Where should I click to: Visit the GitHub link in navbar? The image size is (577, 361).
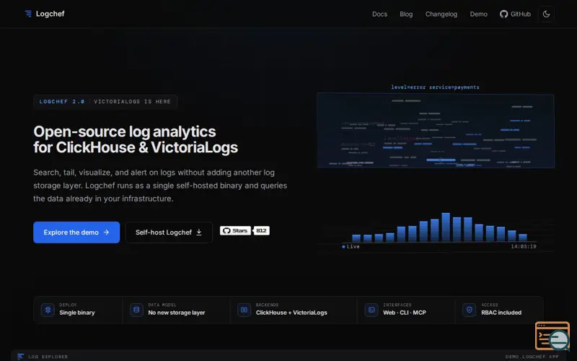515,14
